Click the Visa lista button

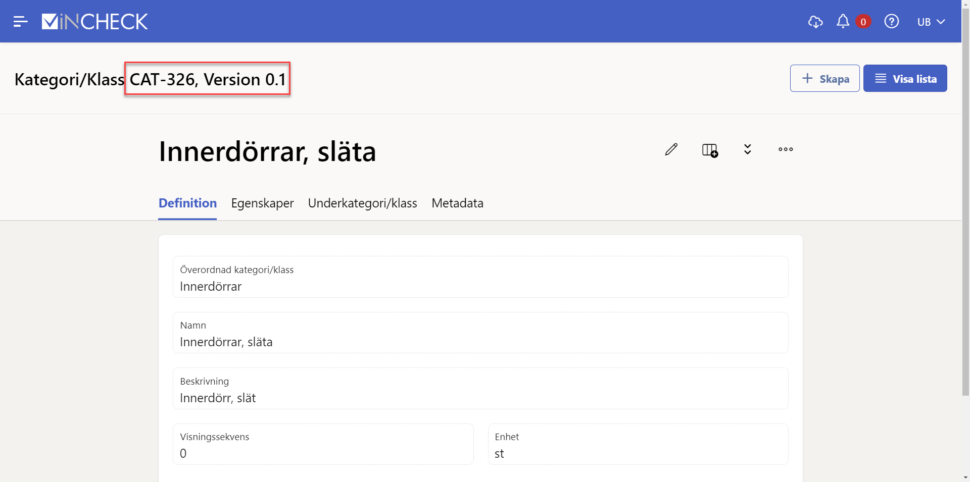point(905,79)
